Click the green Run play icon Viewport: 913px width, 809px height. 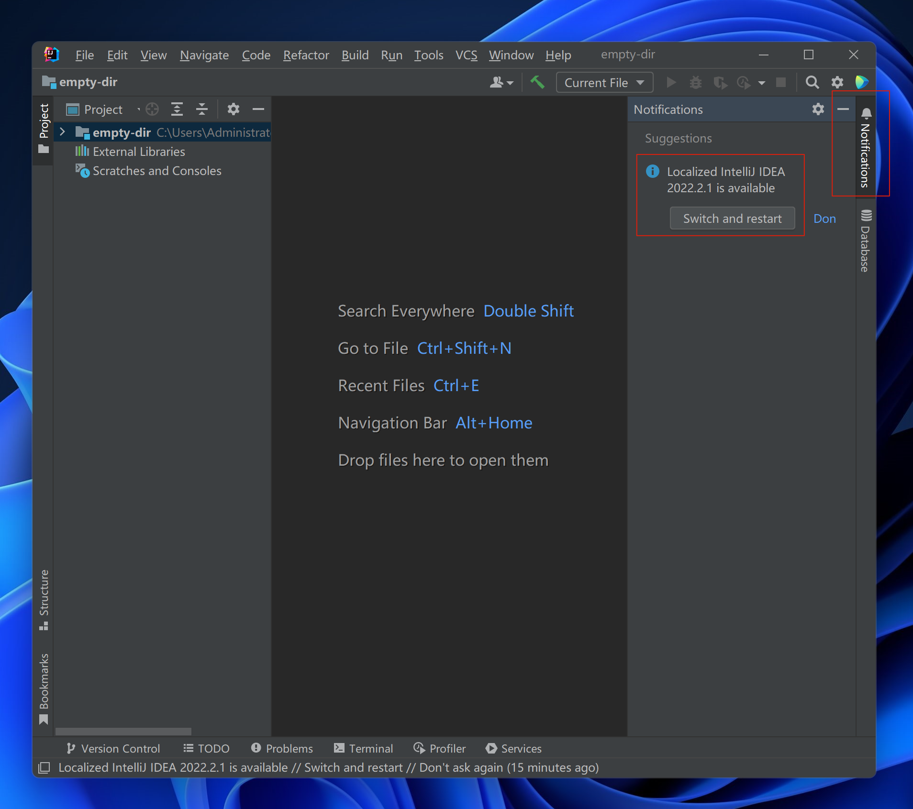pyautogui.click(x=671, y=83)
